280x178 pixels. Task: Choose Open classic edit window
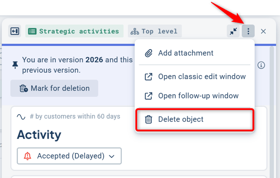coord(202,76)
